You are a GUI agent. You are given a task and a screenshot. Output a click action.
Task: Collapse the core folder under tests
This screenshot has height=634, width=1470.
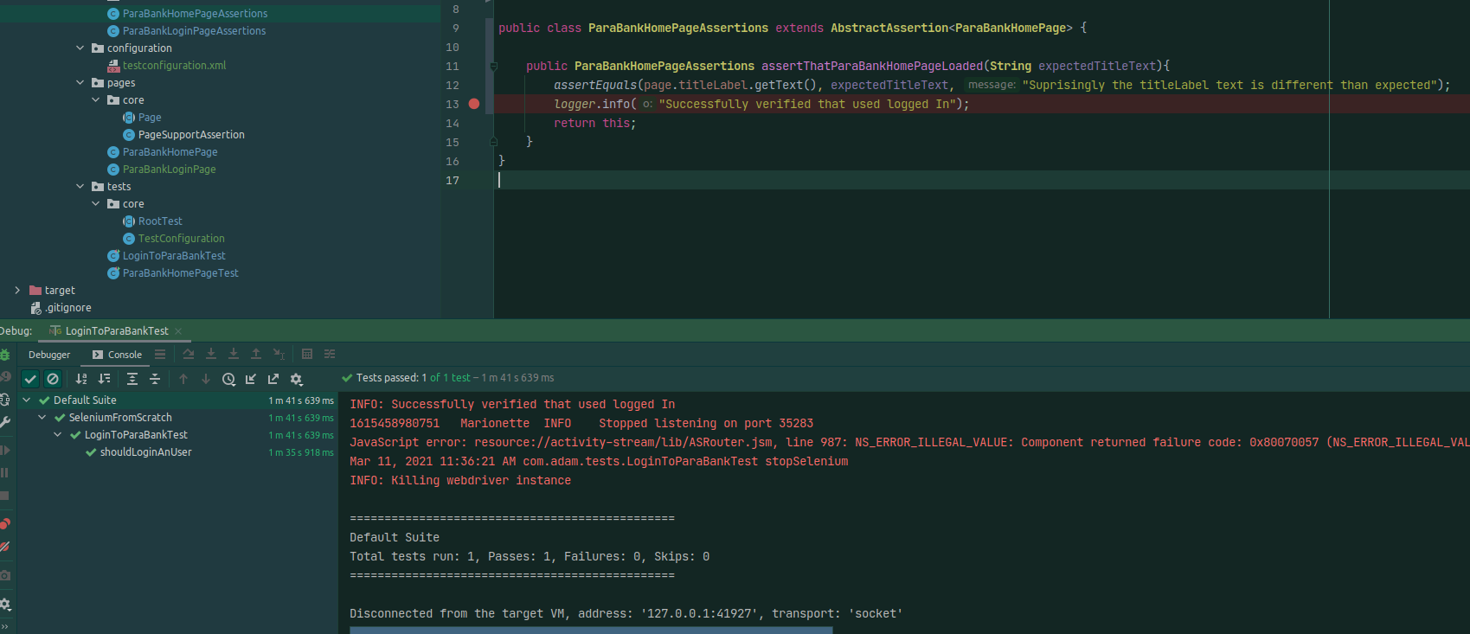pyautogui.click(x=96, y=204)
